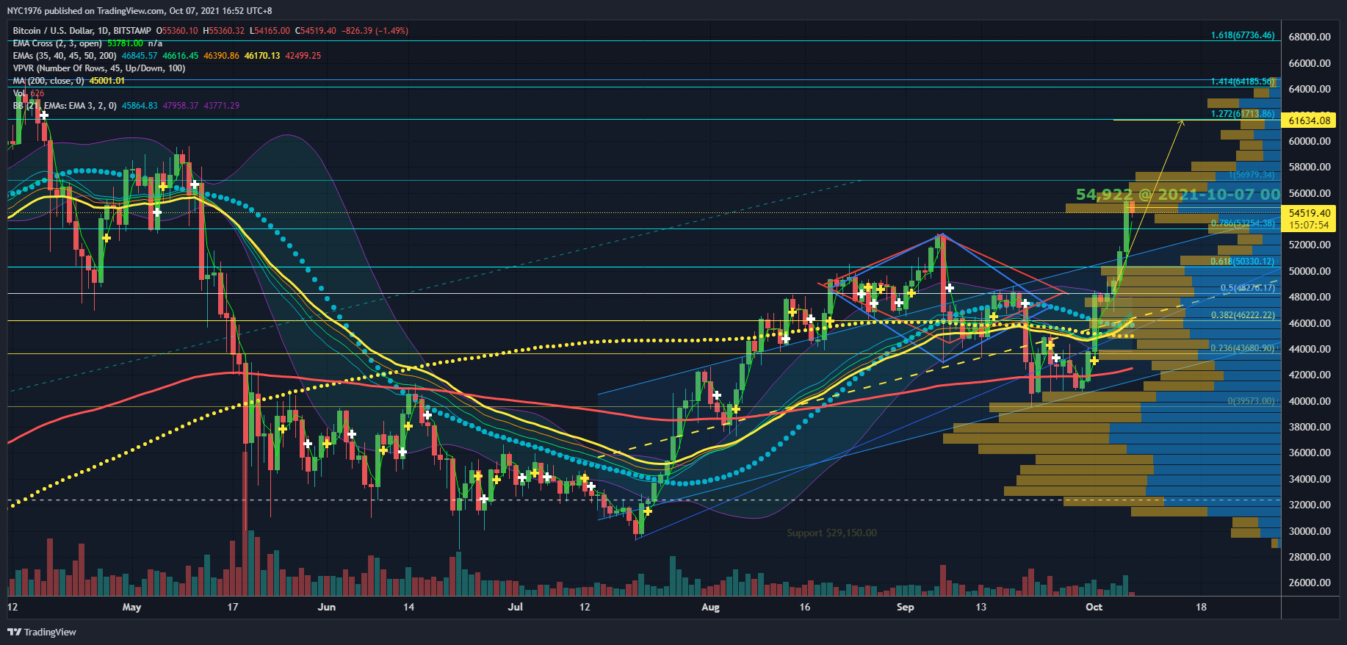Click 34000.00 on the price axis
Screen dimensions: 1347x645
(1310, 479)
